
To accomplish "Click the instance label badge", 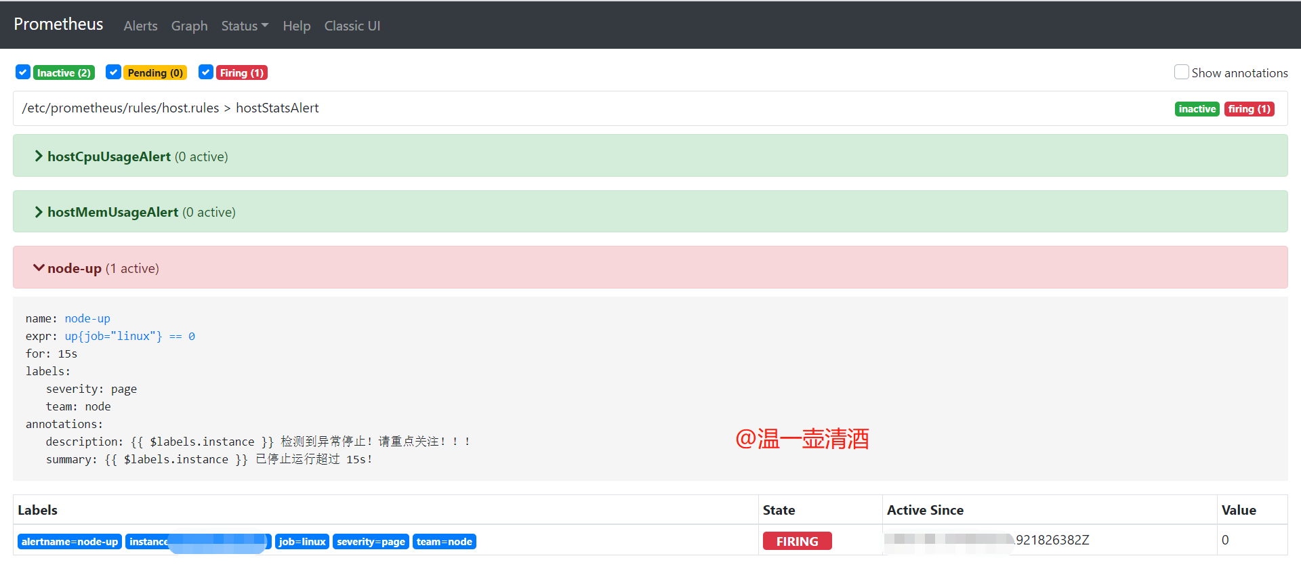I will (199, 542).
